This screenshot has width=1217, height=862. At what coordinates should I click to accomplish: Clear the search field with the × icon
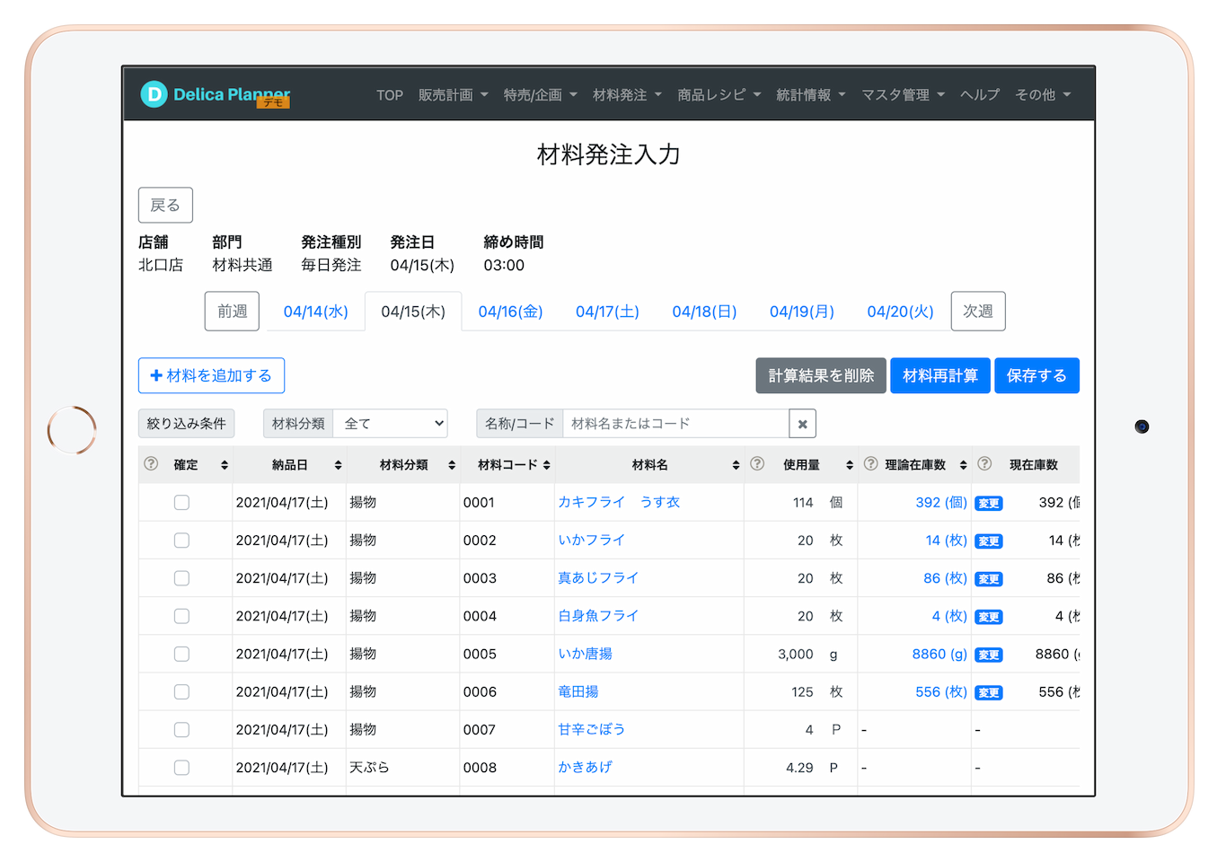point(802,423)
